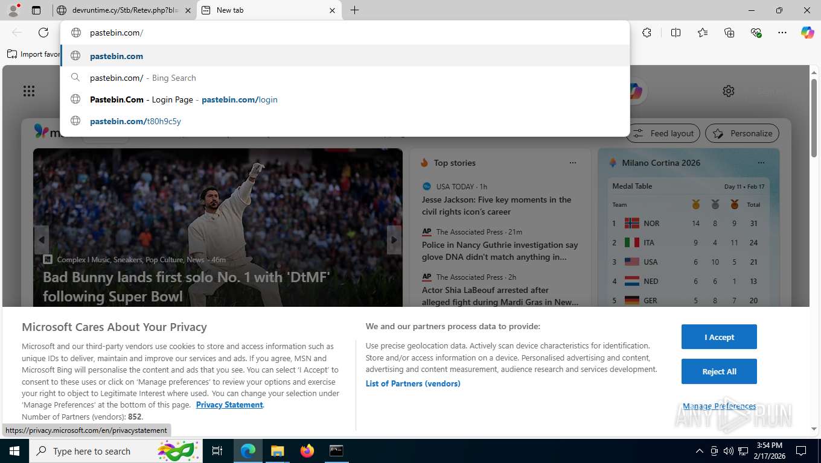Screen dimensions: 821x463
Task: Open the apps grid launcher
Action: (28, 91)
